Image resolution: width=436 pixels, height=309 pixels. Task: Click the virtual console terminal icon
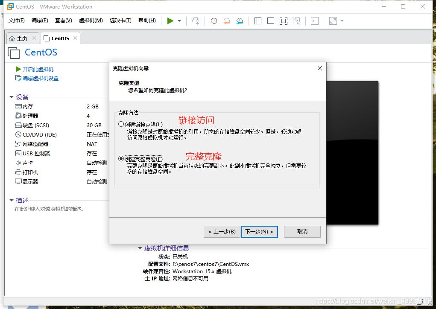pos(314,20)
